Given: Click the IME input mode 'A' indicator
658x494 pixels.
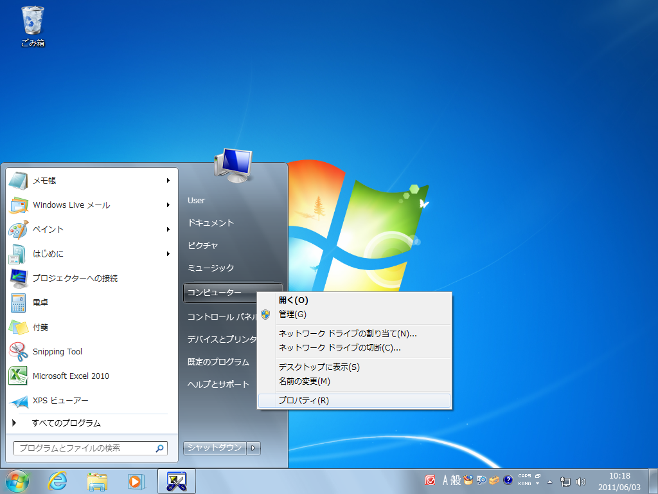Looking at the screenshot, I should [445, 480].
